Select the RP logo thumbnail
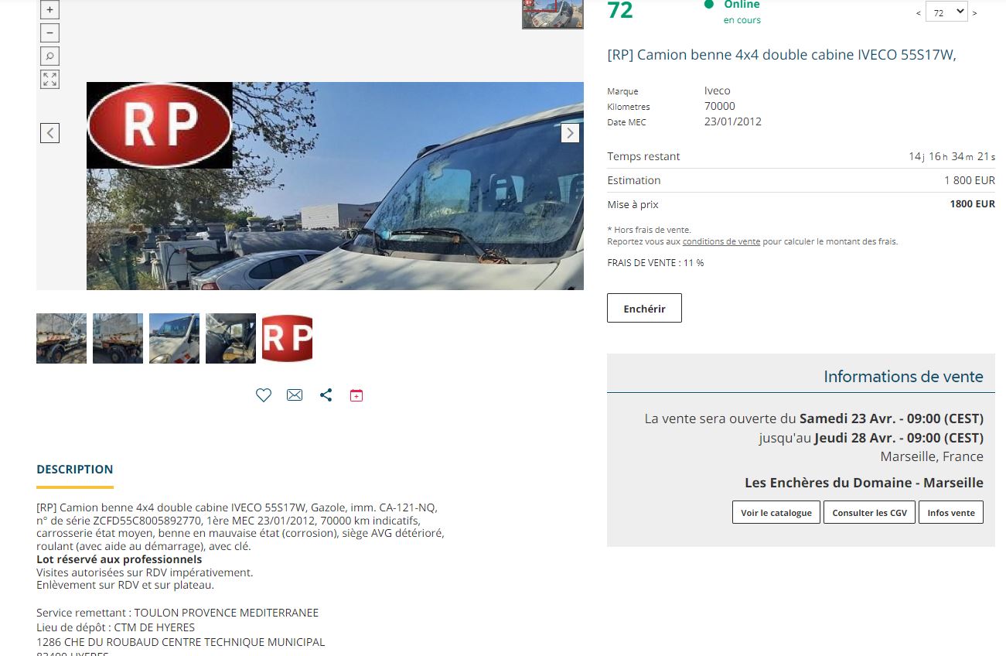This screenshot has width=1006, height=656. [287, 338]
